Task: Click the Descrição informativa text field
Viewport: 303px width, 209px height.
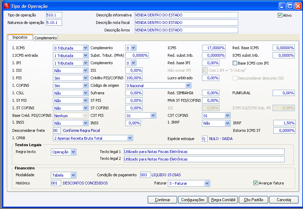Action: pyautogui.click(x=186, y=15)
